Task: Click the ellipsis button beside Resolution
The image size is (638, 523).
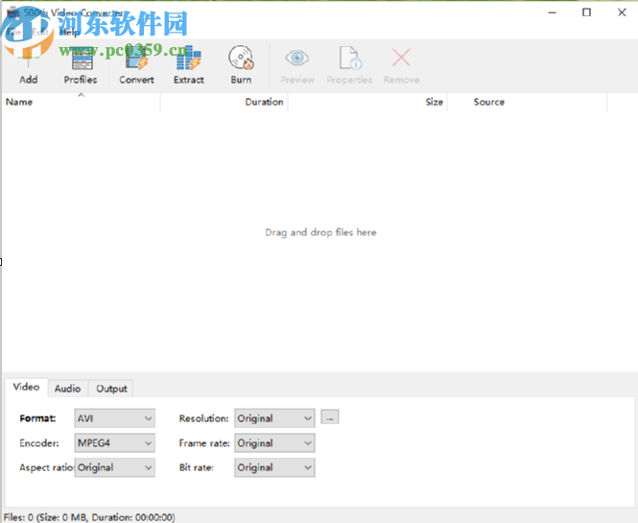Action: click(330, 417)
